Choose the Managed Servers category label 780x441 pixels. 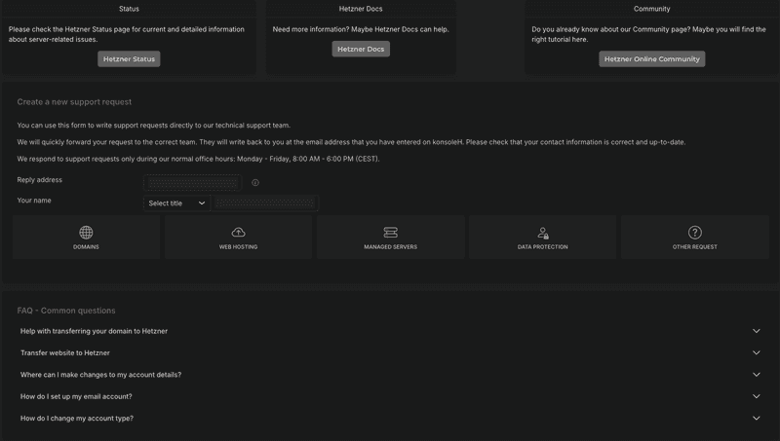tap(390, 247)
